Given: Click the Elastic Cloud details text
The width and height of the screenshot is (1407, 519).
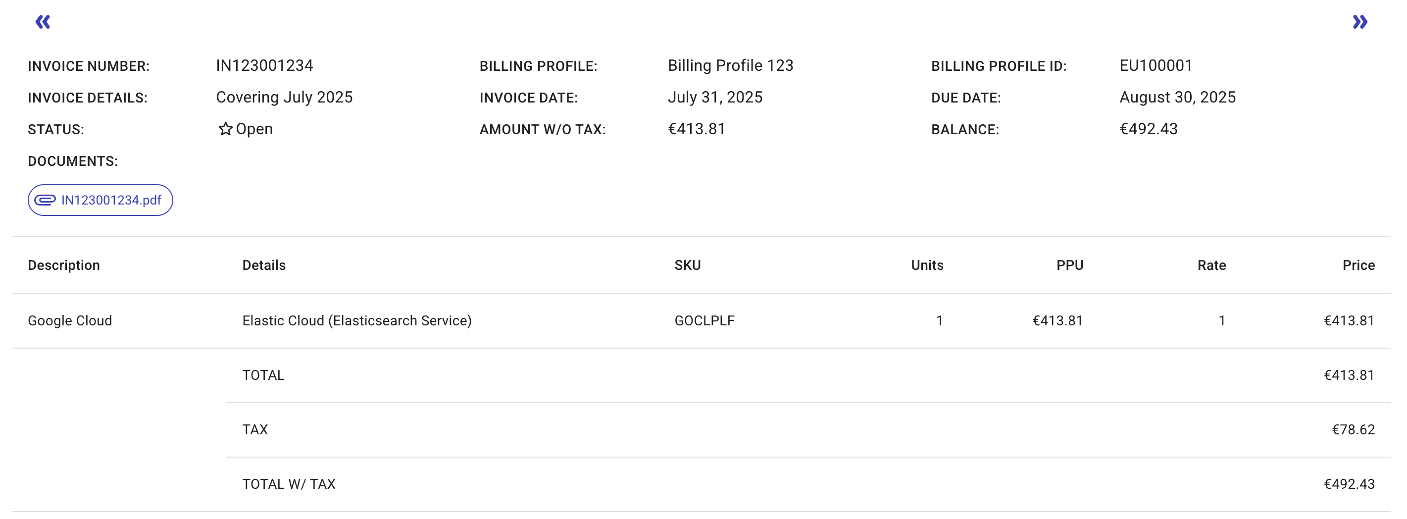Looking at the screenshot, I should point(357,321).
